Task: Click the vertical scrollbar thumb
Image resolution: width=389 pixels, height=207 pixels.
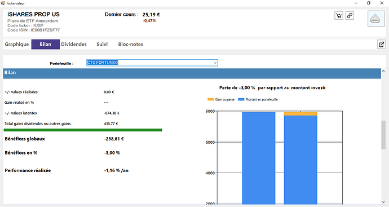Action: tap(383, 135)
